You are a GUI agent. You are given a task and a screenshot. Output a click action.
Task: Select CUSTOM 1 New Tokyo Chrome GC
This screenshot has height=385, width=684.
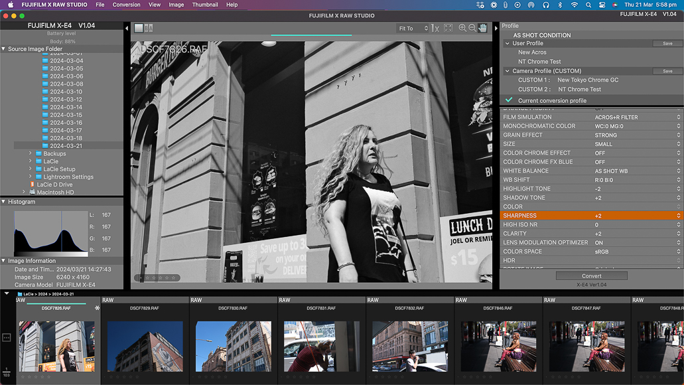(569, 80)
